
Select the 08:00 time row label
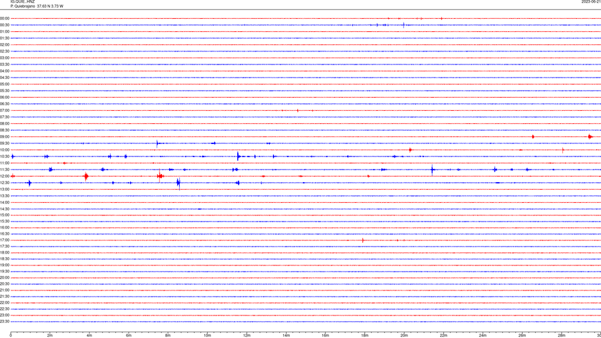point(4,124)
